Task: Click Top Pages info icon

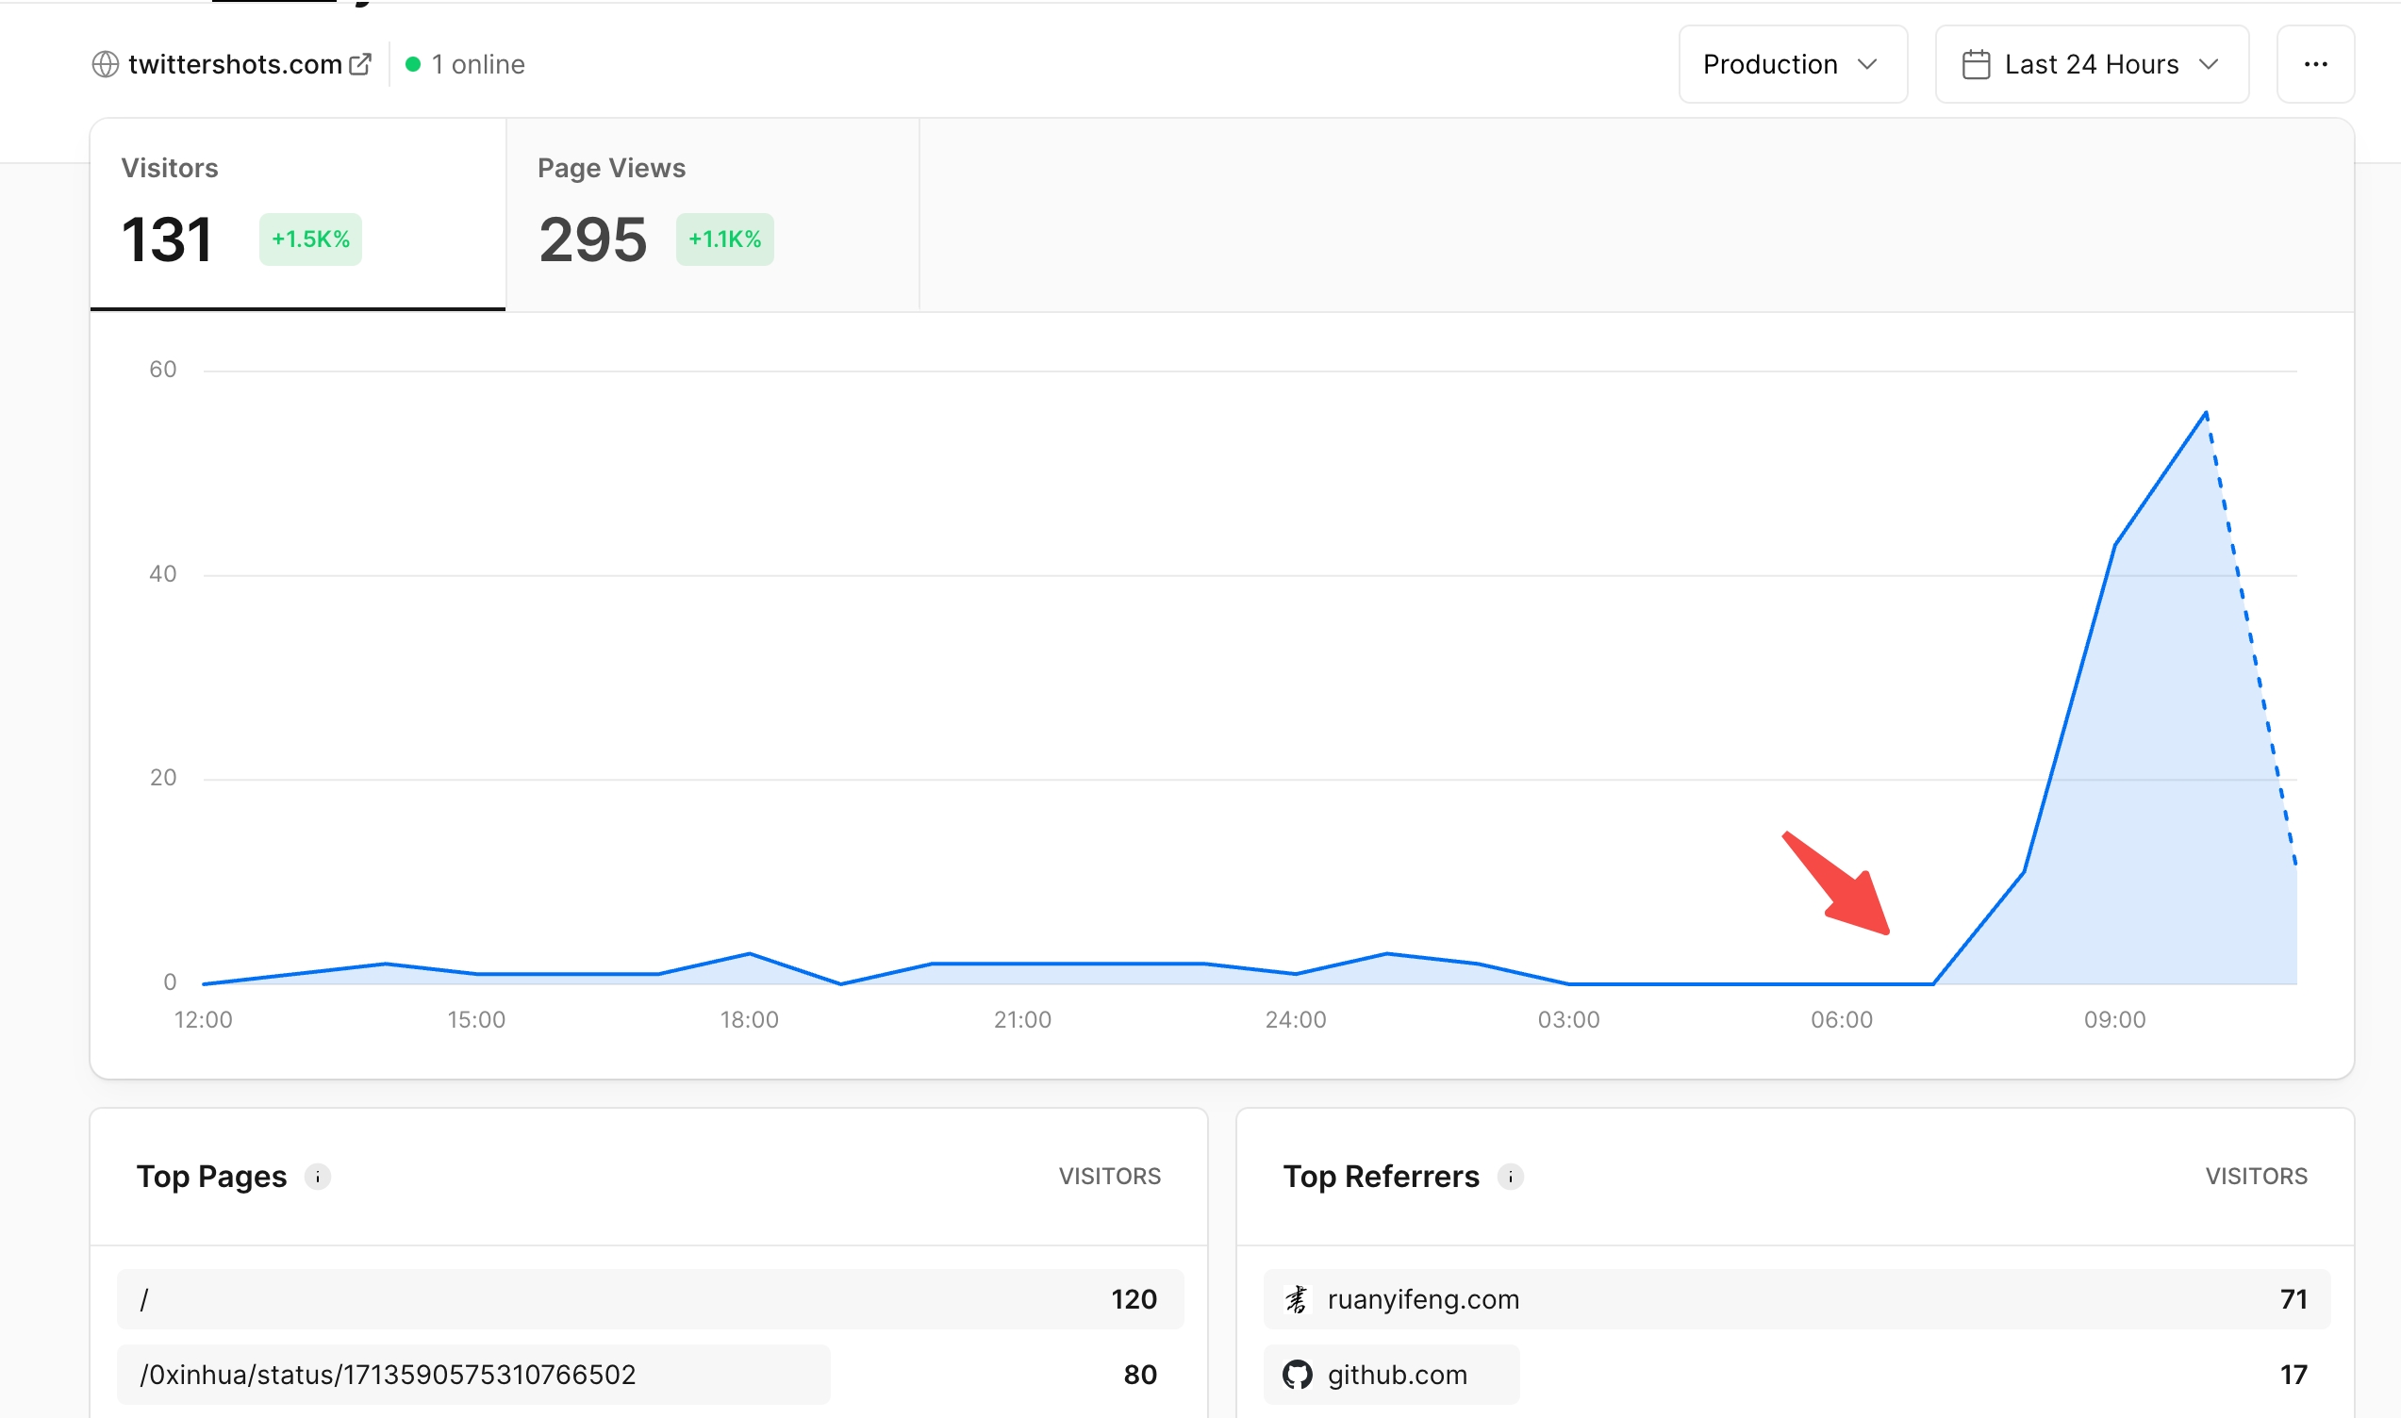Action: (x=317, y=1177)
